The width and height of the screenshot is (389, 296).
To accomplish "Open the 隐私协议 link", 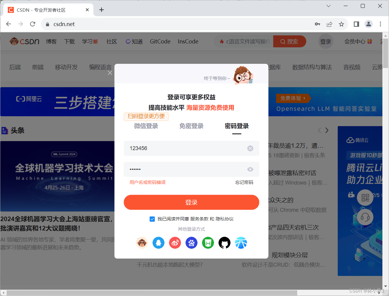I will pyautogui.click(x=225, y=219).
